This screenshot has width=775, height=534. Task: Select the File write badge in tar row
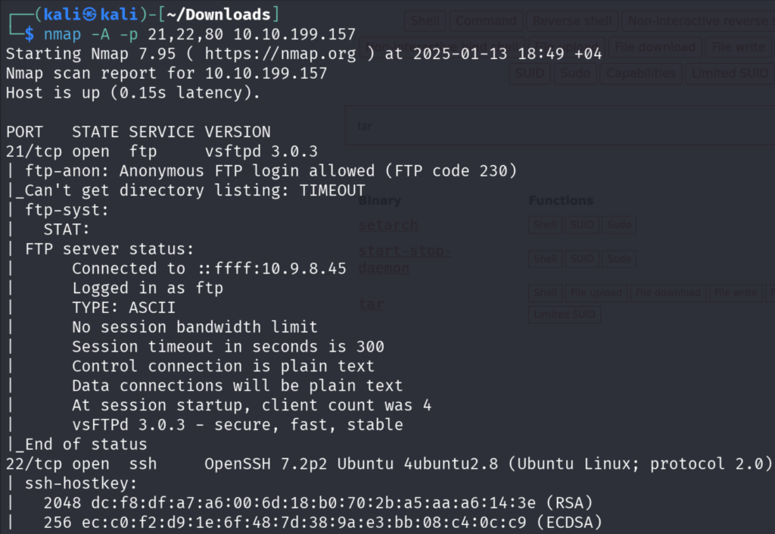[734, 292]
